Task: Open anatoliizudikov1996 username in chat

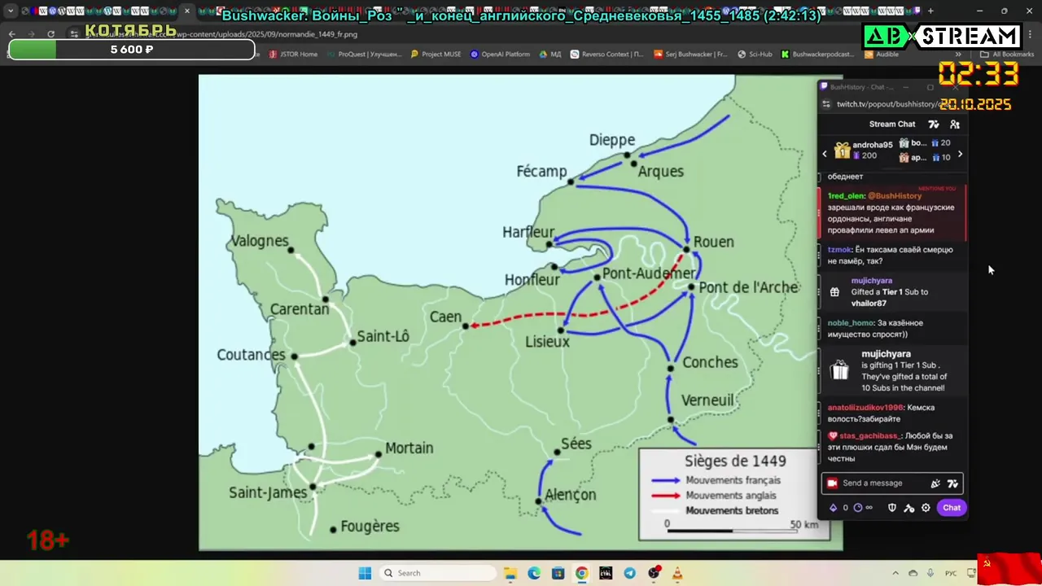Action: pyautogui.click(x=865, y=408)
